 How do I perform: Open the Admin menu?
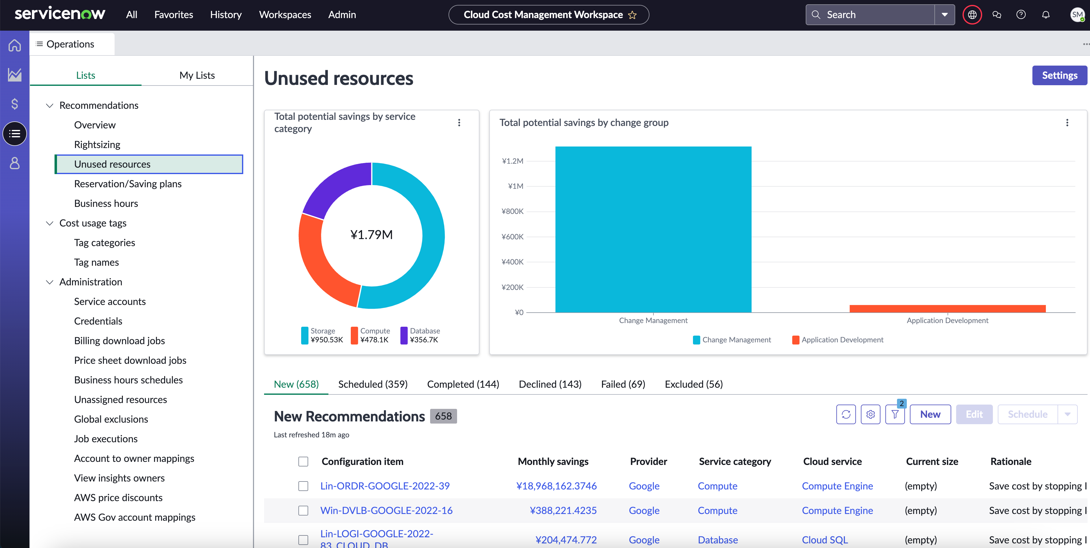pyautogui.click(x=342, y=15)
